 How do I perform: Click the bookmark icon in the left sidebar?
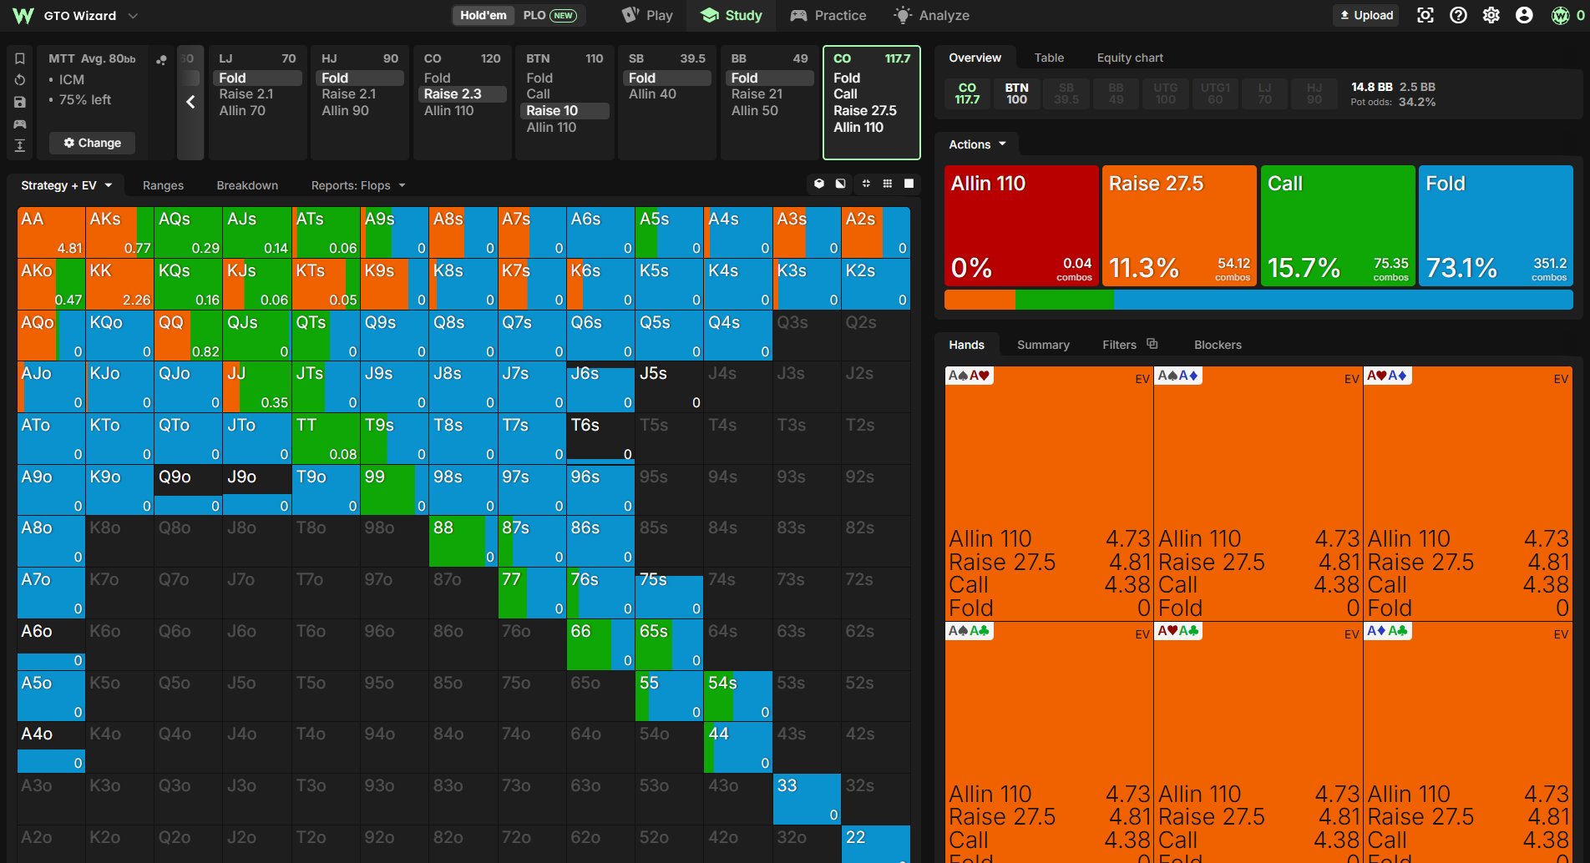[20, 58]
